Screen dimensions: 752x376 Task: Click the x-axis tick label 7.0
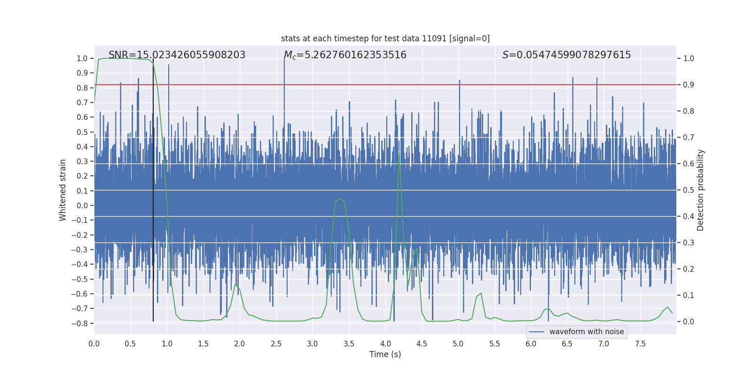[604, 344]
